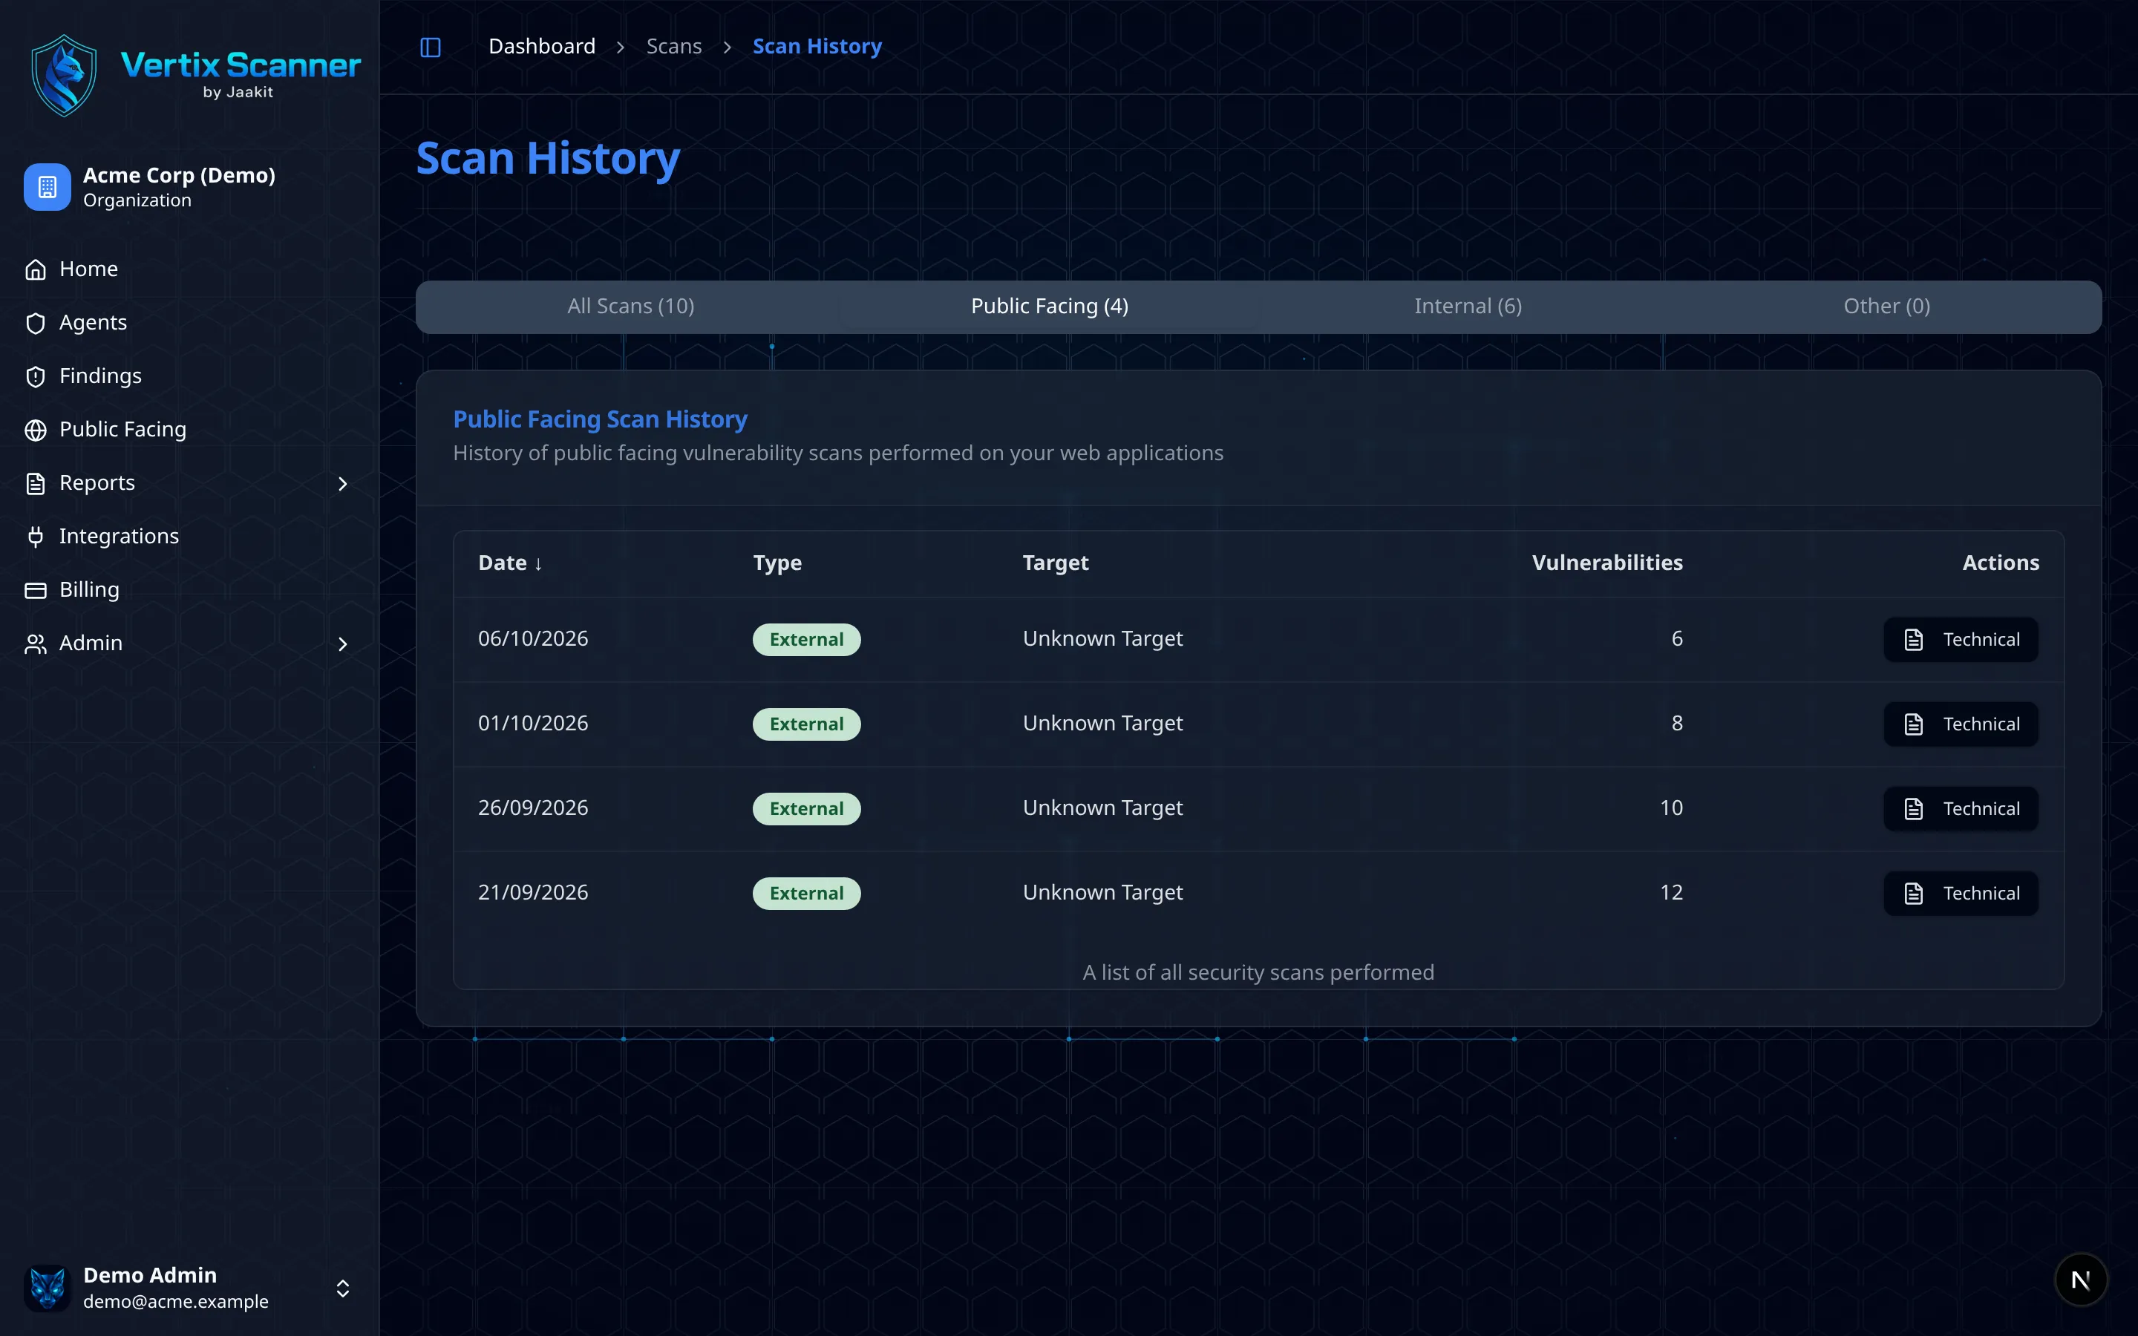
Task: Go to Dashboard breadcrumb link
Action: tap(542, 47)
